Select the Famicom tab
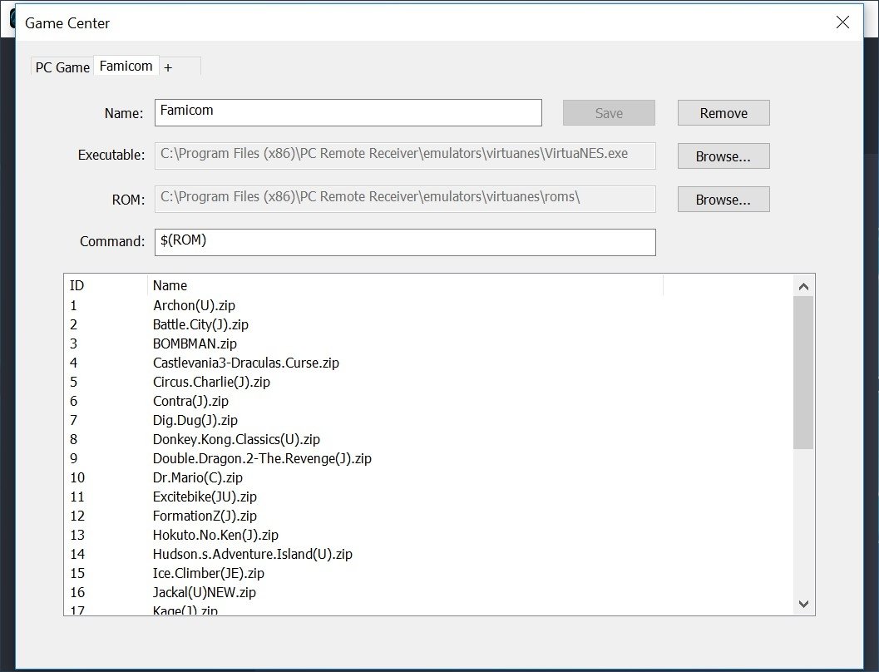The image size is (879, 672). tap(126, 66)
